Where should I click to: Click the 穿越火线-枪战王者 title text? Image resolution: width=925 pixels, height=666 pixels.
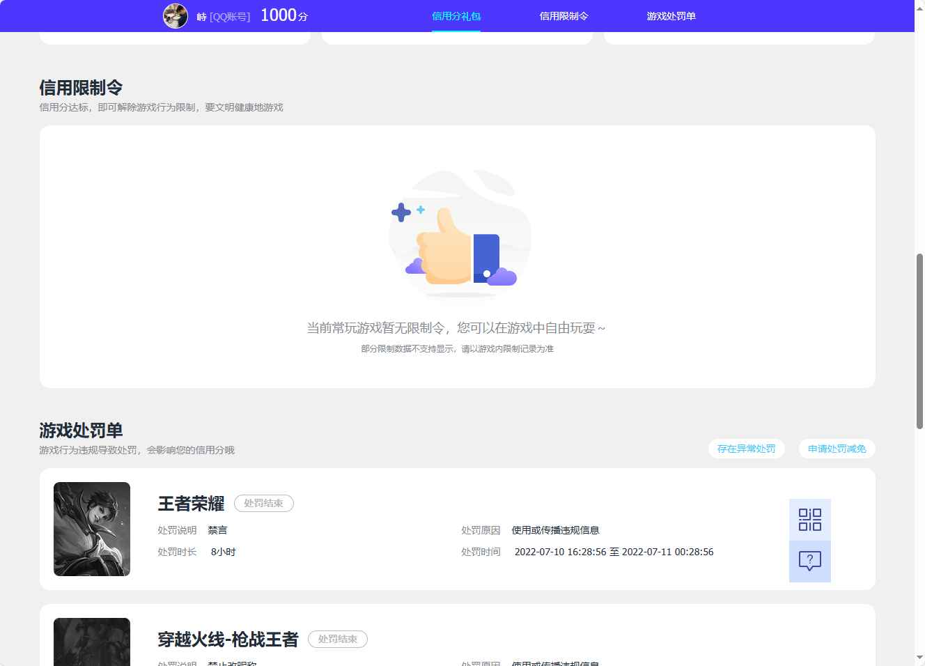coord(228,640)
